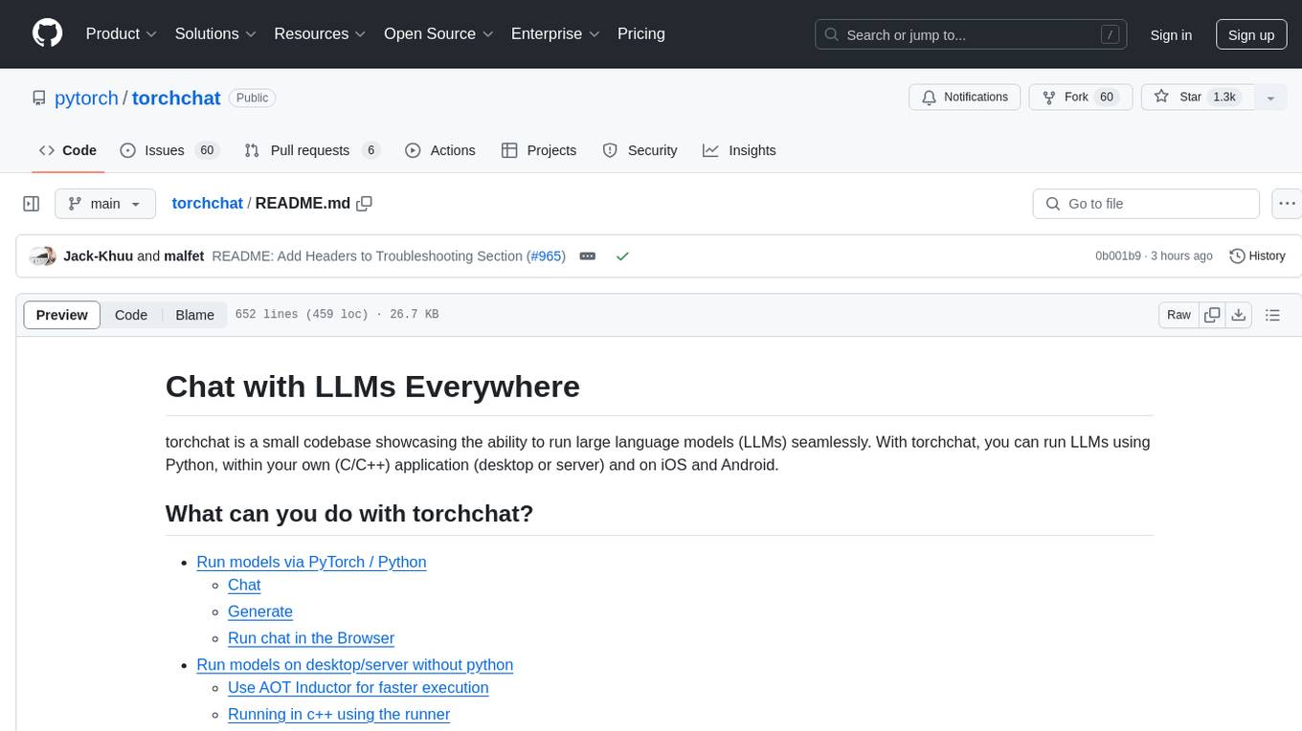Select the Code view mode
Image resolution: width=1302 pixels, height=731 pixels.
tap(131, 315)
